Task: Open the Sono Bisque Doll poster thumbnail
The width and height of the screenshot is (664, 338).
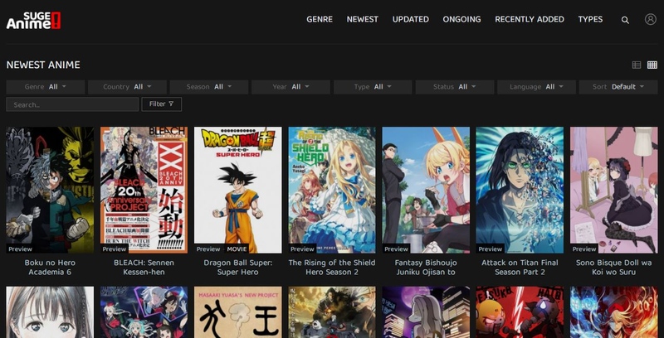Action: coord(613,190)
